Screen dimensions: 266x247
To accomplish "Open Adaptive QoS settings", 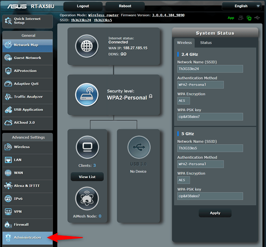I will coord(27,84).
